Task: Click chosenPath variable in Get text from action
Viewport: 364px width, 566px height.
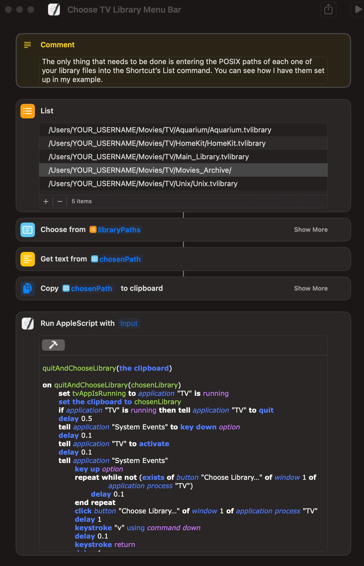Action: pyautogui.click(x=116, y=259)
